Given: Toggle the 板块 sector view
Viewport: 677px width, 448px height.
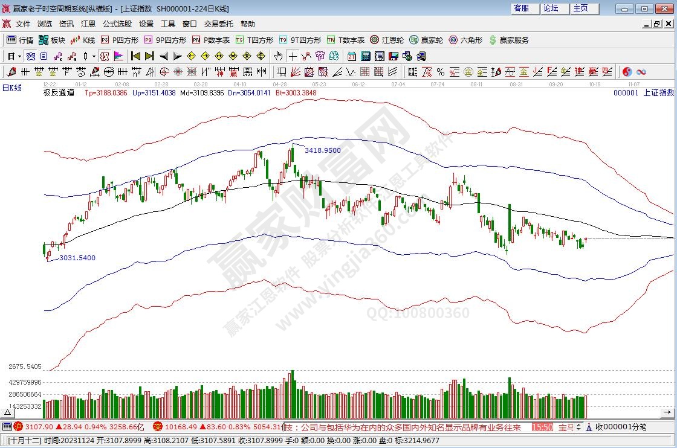Looking at the screenshot, I should click(x=52, y=40).
